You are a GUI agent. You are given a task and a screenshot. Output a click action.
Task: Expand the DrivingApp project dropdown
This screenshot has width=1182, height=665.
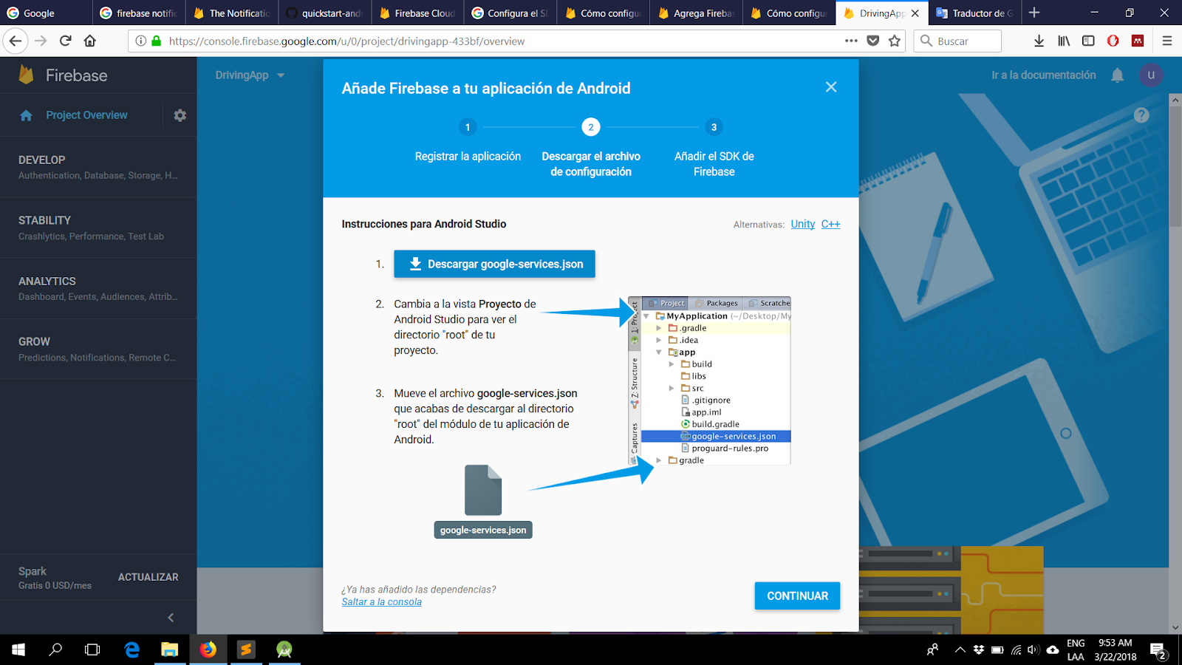[x=250, y=75]
